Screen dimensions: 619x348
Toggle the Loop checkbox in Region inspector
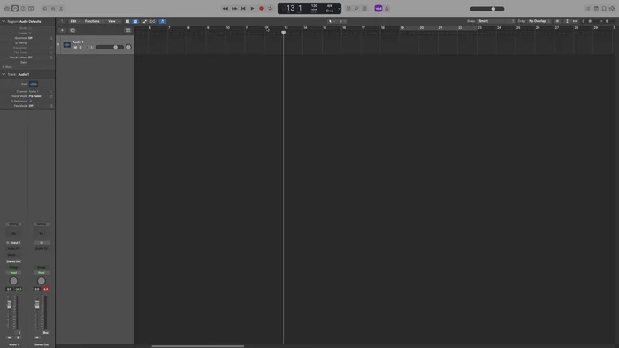click(29, 33)
